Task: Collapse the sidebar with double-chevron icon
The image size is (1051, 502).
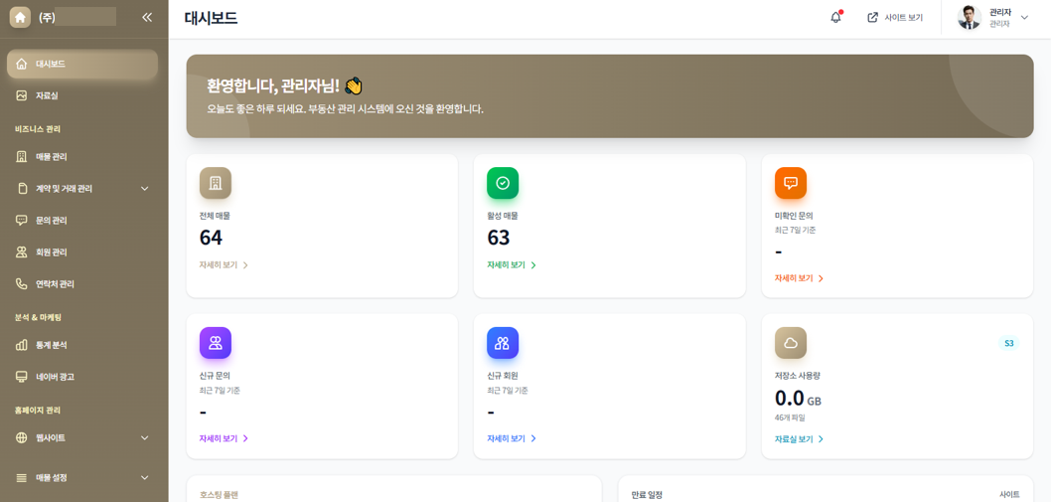Action: pos(147,17)
